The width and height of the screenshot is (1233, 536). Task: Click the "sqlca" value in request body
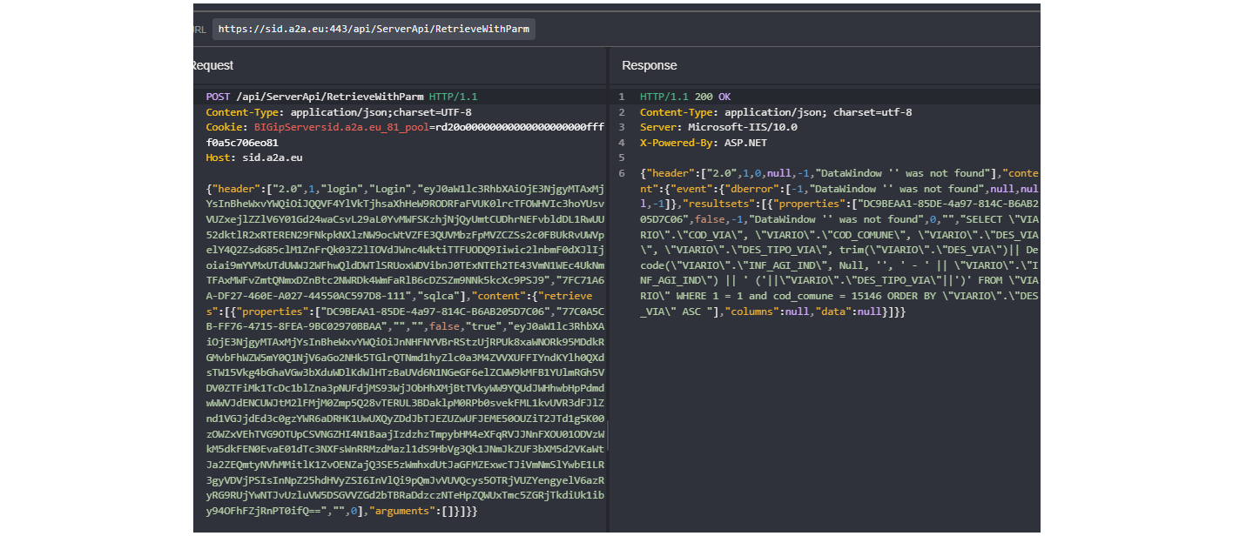440,294
